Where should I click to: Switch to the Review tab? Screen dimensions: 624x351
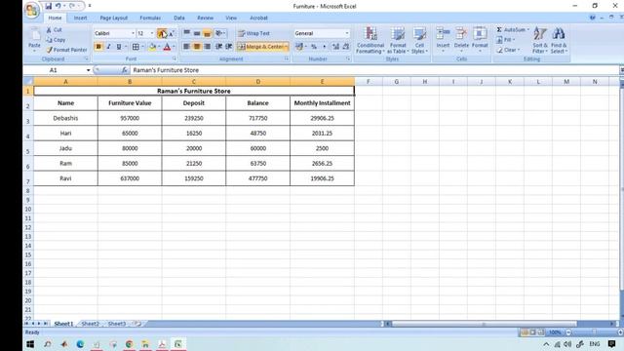click(x=206, y=18)
